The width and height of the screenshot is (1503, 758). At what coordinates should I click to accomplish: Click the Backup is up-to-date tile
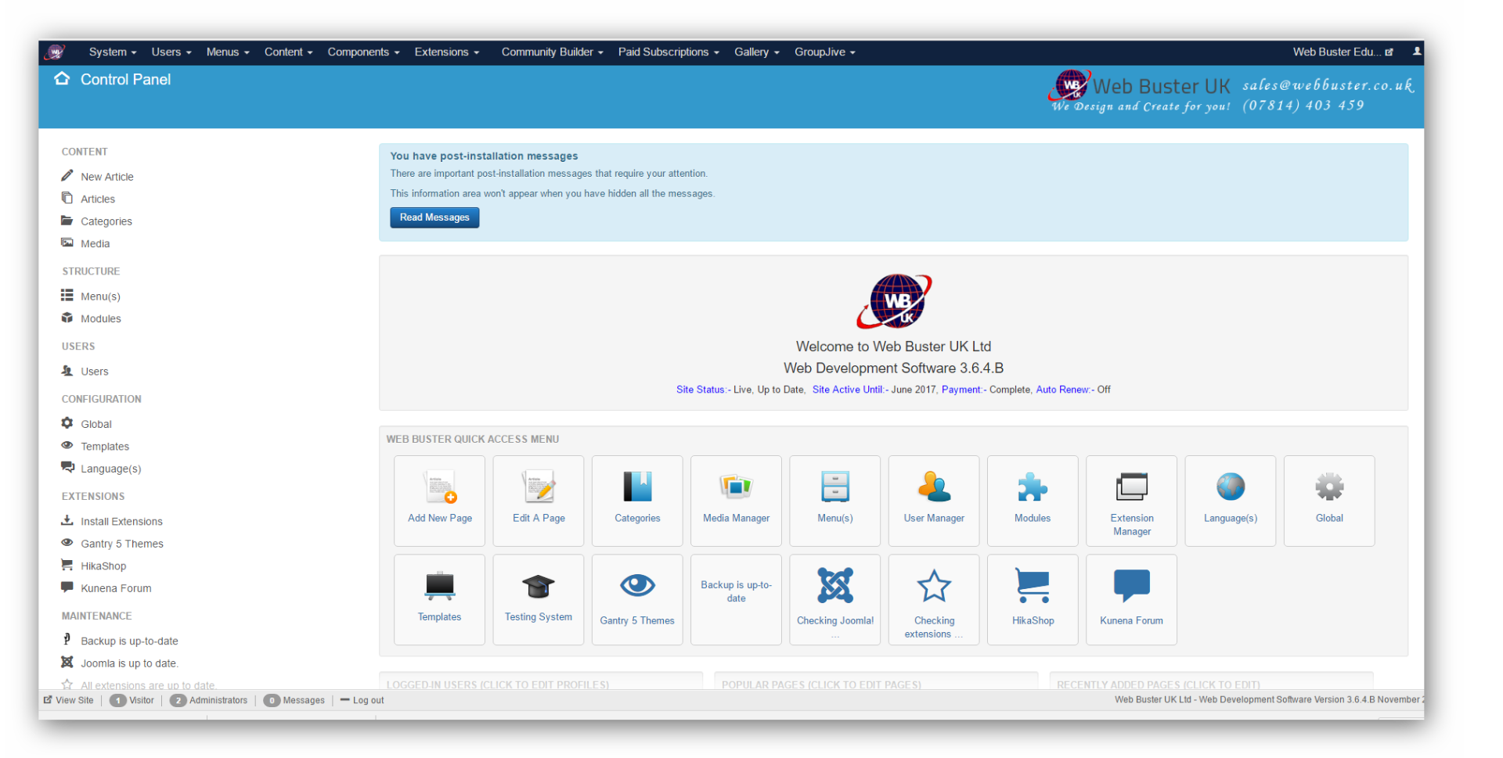tap(736, 599)
